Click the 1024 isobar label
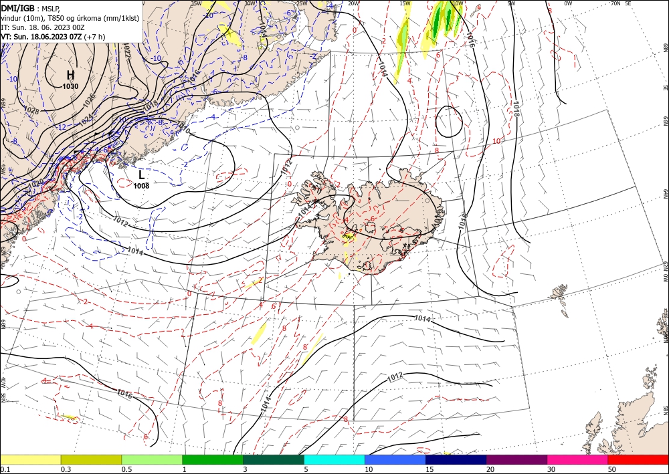 86,120
